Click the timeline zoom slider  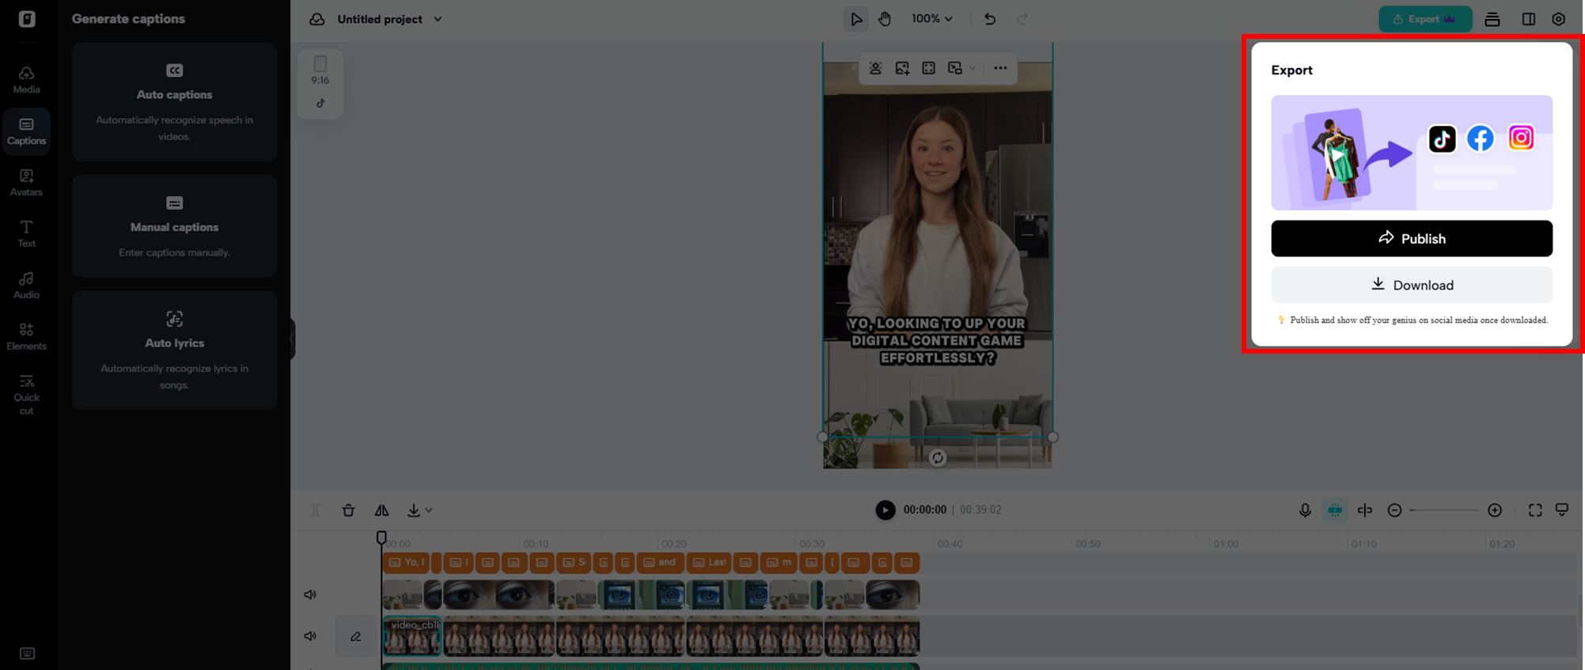pyautogui.click(x=1444, y=510)
